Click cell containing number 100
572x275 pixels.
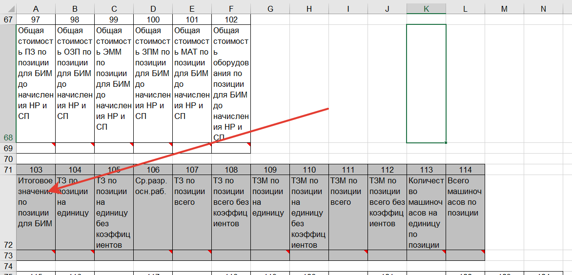(x=153, y=20)
